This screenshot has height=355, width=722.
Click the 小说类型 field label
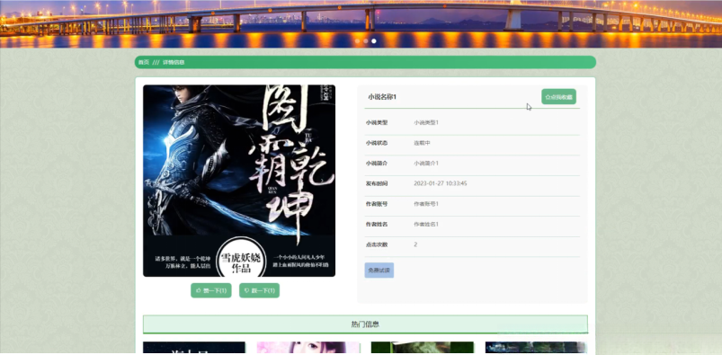(x=377, y=122)
